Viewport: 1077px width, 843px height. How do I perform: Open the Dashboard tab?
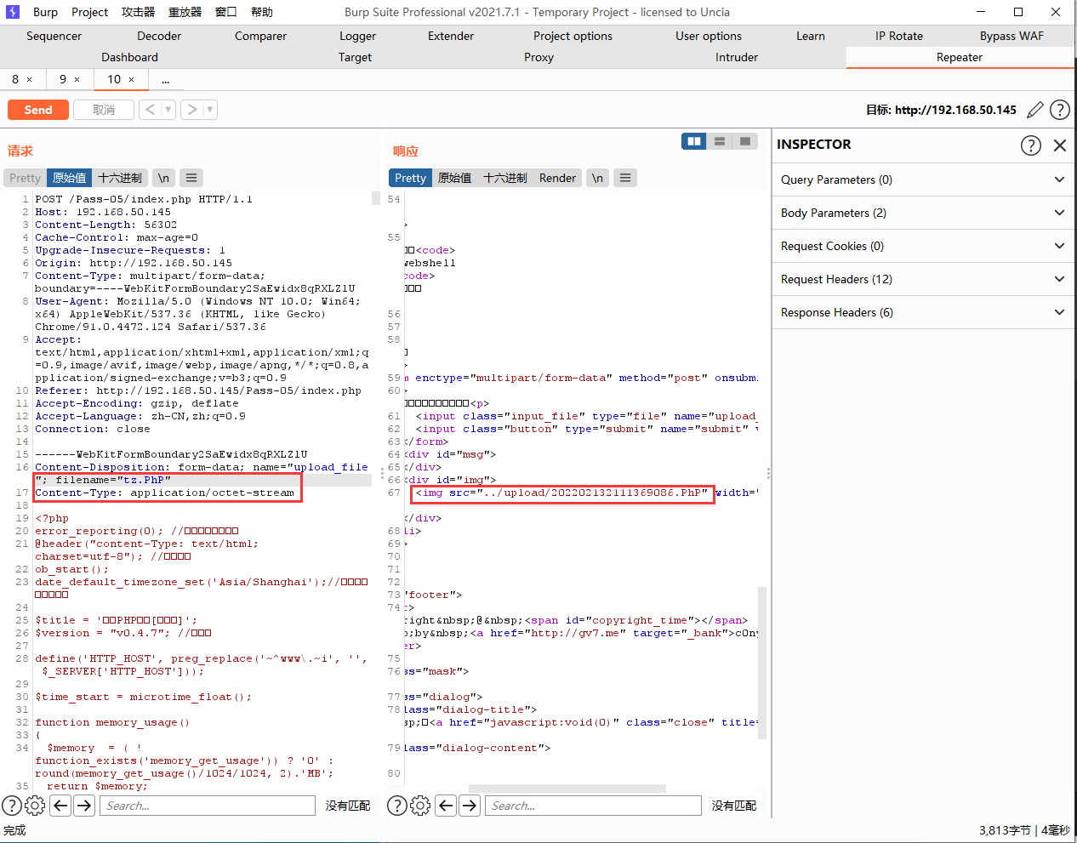point(129,57)
